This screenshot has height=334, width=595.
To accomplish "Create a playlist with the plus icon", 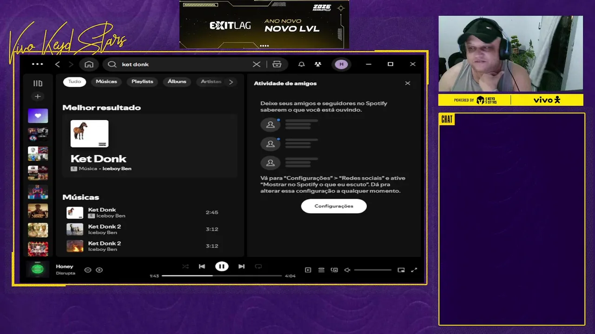I will (x=38, y=96).
